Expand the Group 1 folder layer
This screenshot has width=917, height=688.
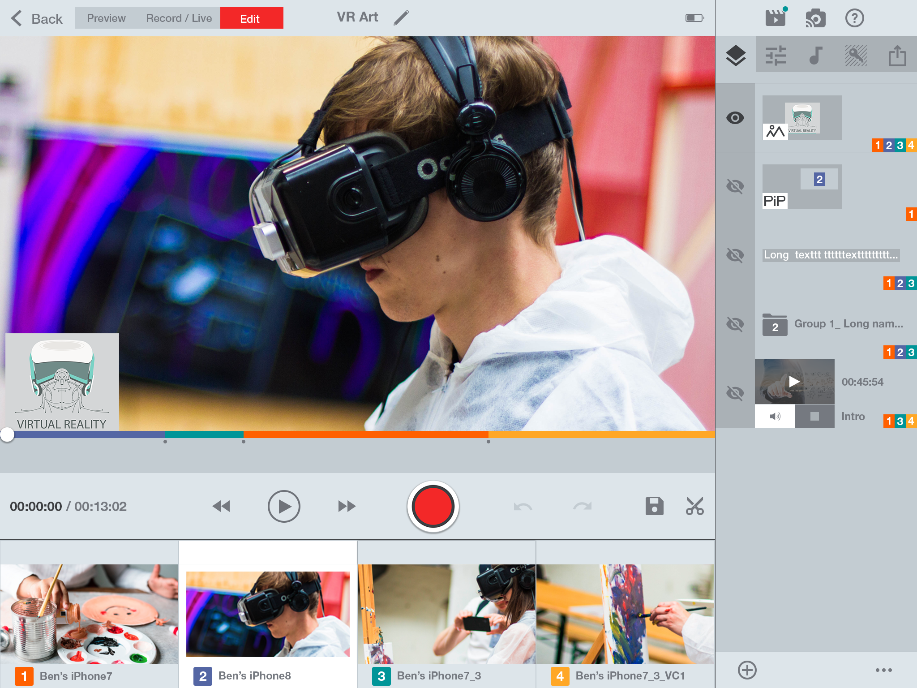point(775,324)
